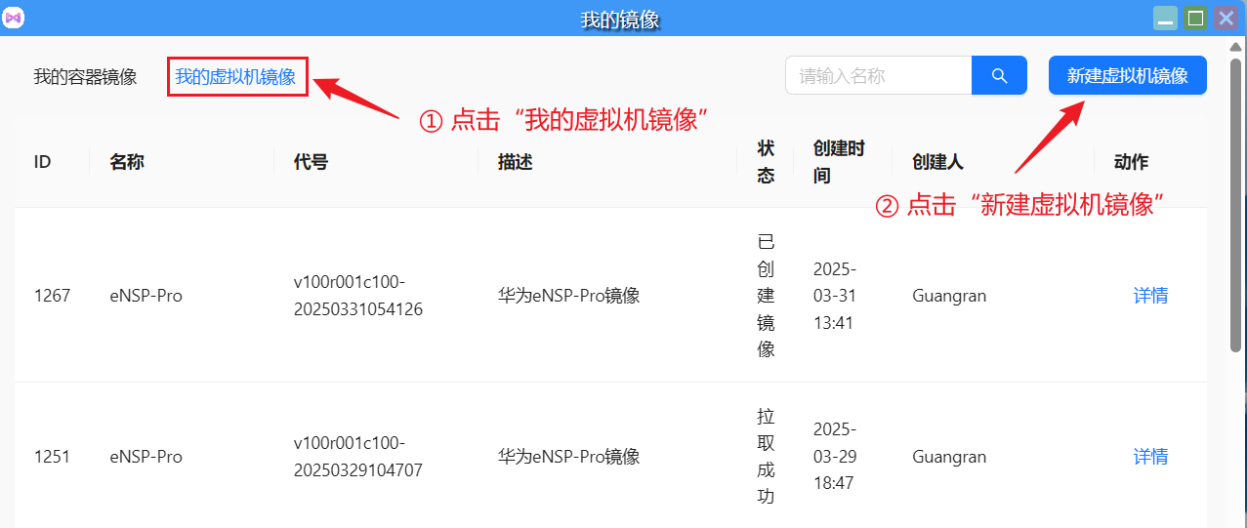Viewport: 1247px width, 528px height.
Task: Maximize the 我的镜像 window
Action: 1195,18
